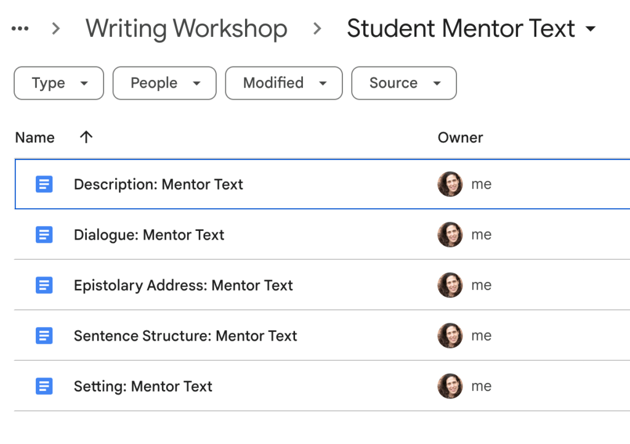Open the Source filter dropdown
The width and height of the screenshot is (630, 444).
click(x=403, y=83)
